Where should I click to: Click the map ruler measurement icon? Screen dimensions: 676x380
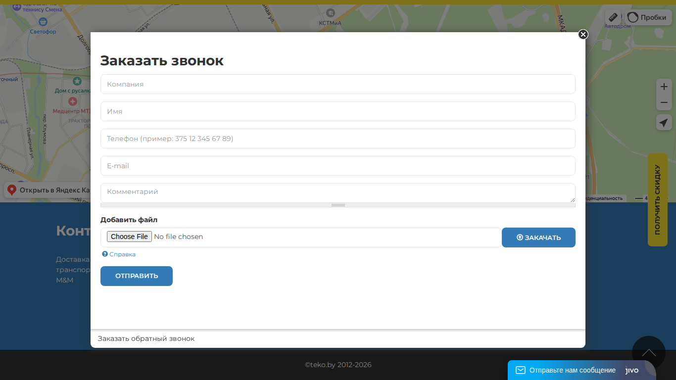tap(613, 17)
